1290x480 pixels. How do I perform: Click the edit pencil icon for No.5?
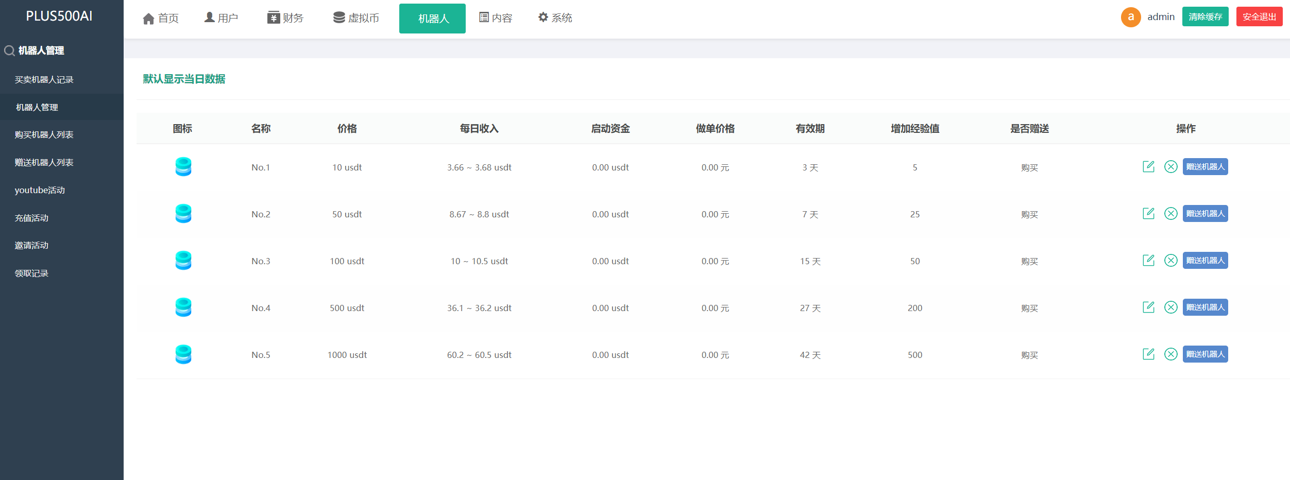(1148, 354)
